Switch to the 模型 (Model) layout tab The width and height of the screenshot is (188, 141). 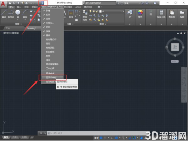click(x=6, y=137)
